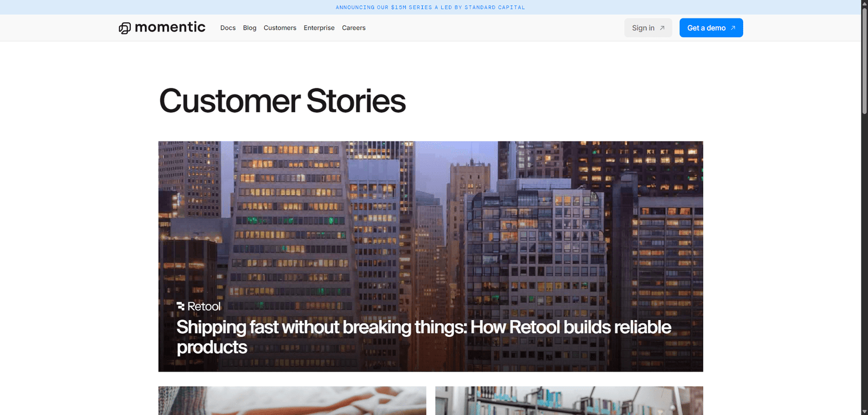
Task: Select Customers in the top navigation
Action: coord(280,28)
